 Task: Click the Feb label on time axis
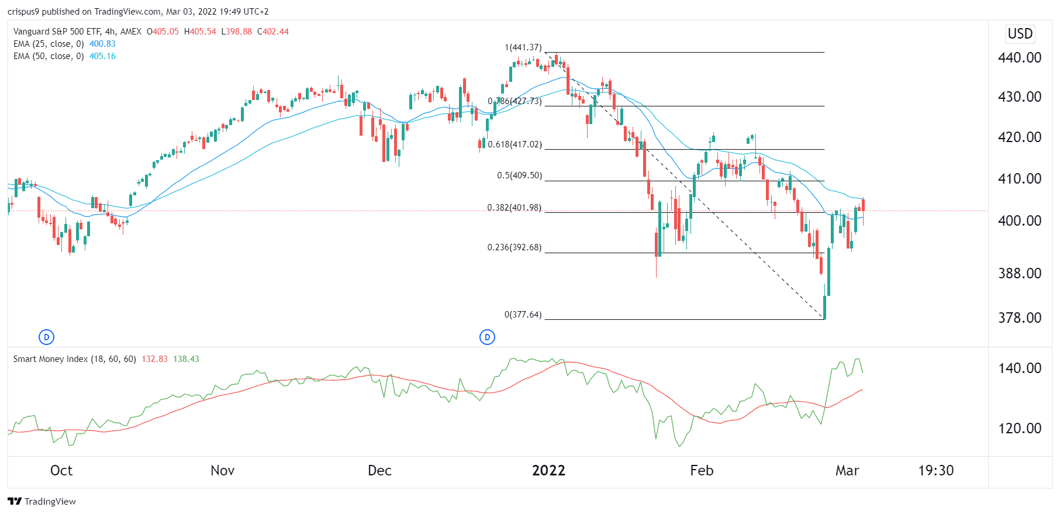point(702,470)
